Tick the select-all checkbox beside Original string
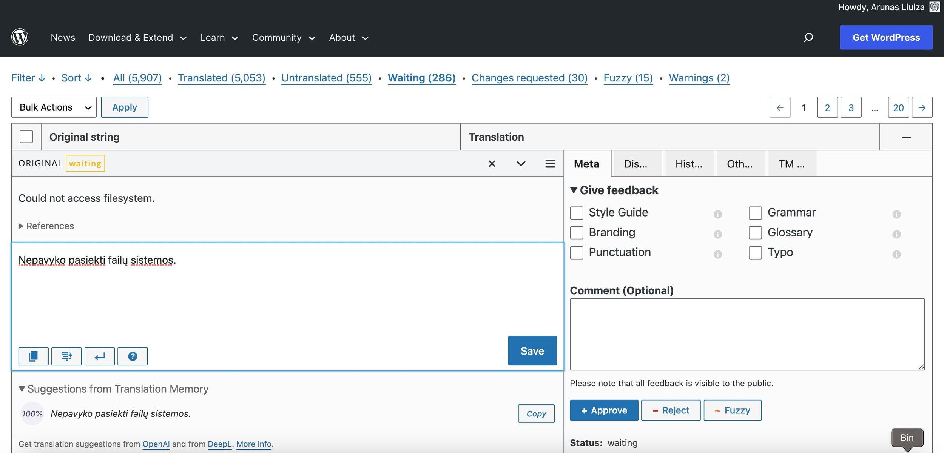 click(x=26, y=137)
